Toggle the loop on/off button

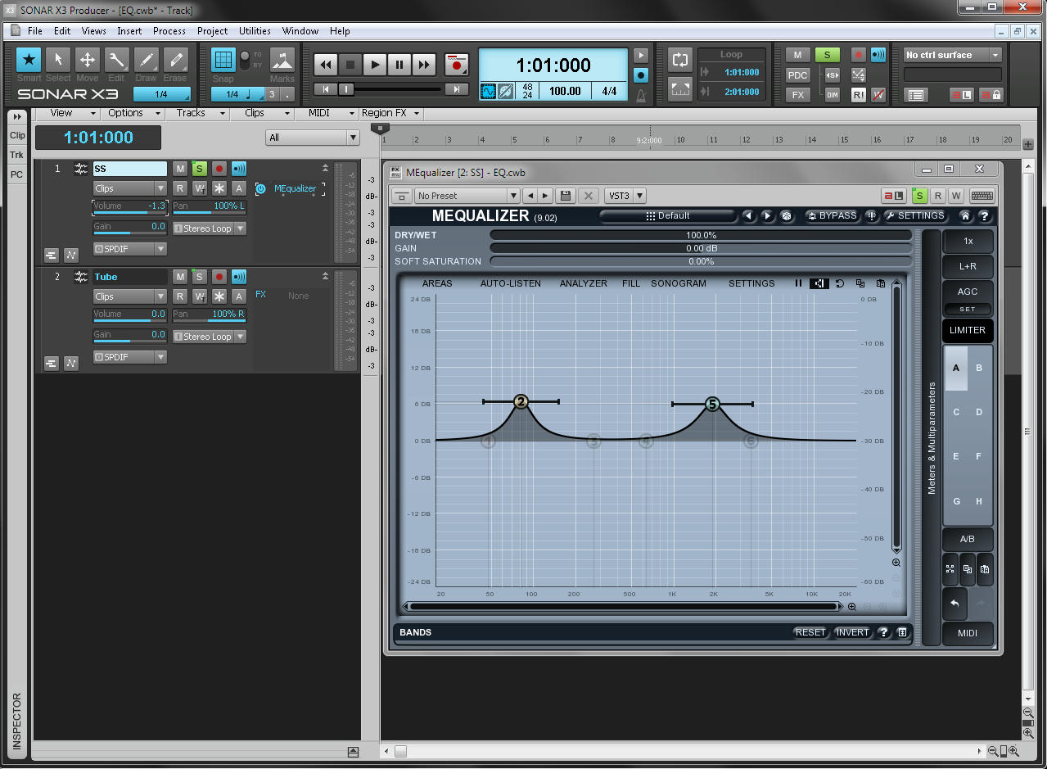[680, 59]
